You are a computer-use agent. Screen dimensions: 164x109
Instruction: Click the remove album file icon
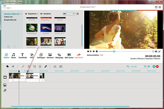coord(15,47)
